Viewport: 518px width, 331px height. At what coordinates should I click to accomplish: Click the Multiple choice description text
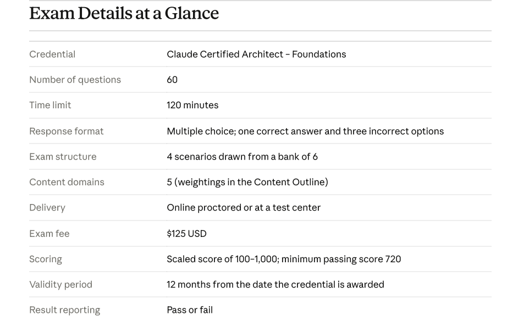pos(305,131)
